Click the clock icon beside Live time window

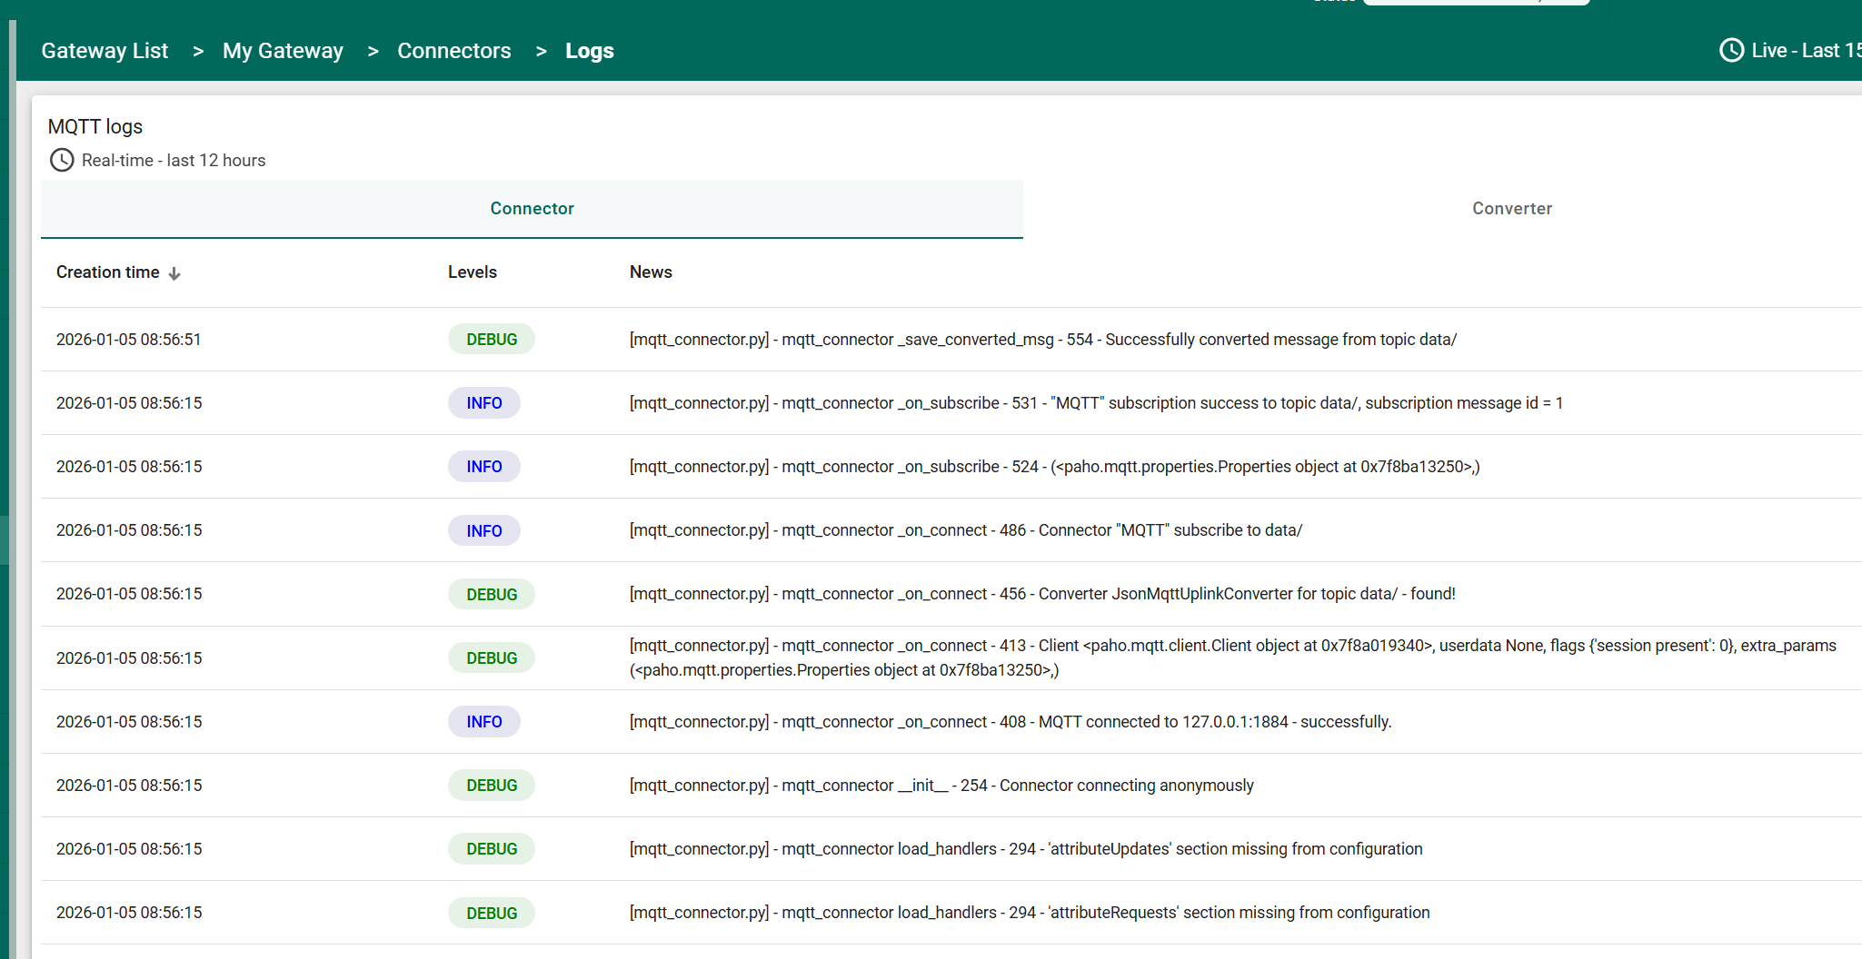click(x=1731, y=51)
